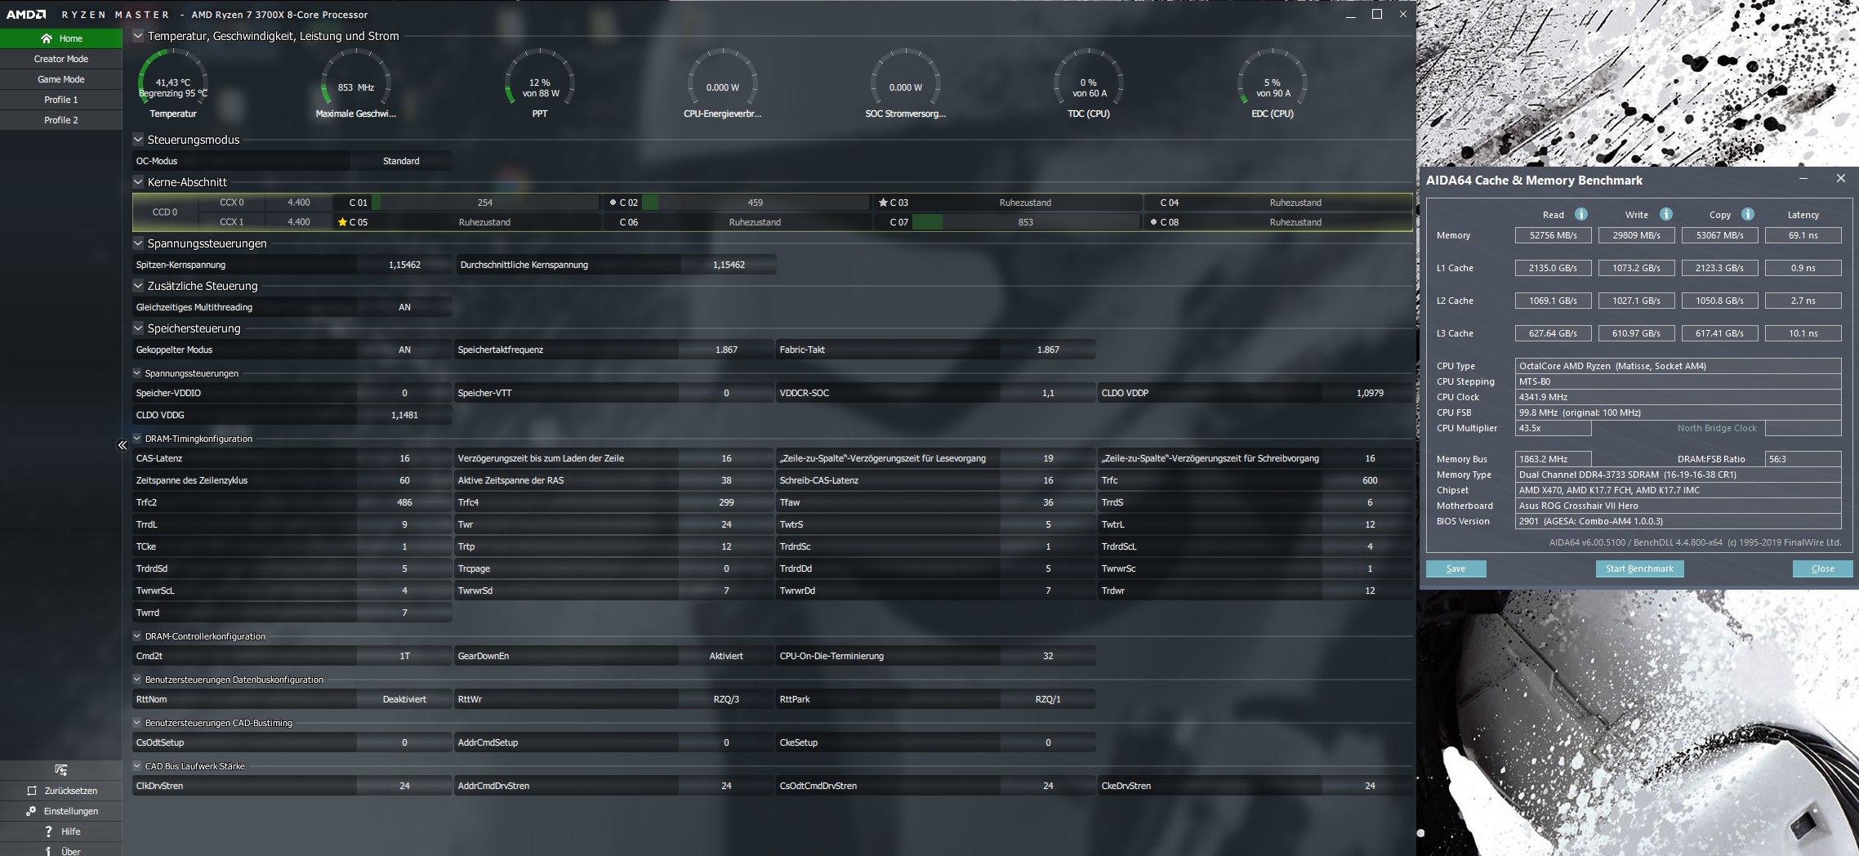
Task: Collapse the DRAM-Controllerkonfiguration section
Action: click(x=137, y=636)
